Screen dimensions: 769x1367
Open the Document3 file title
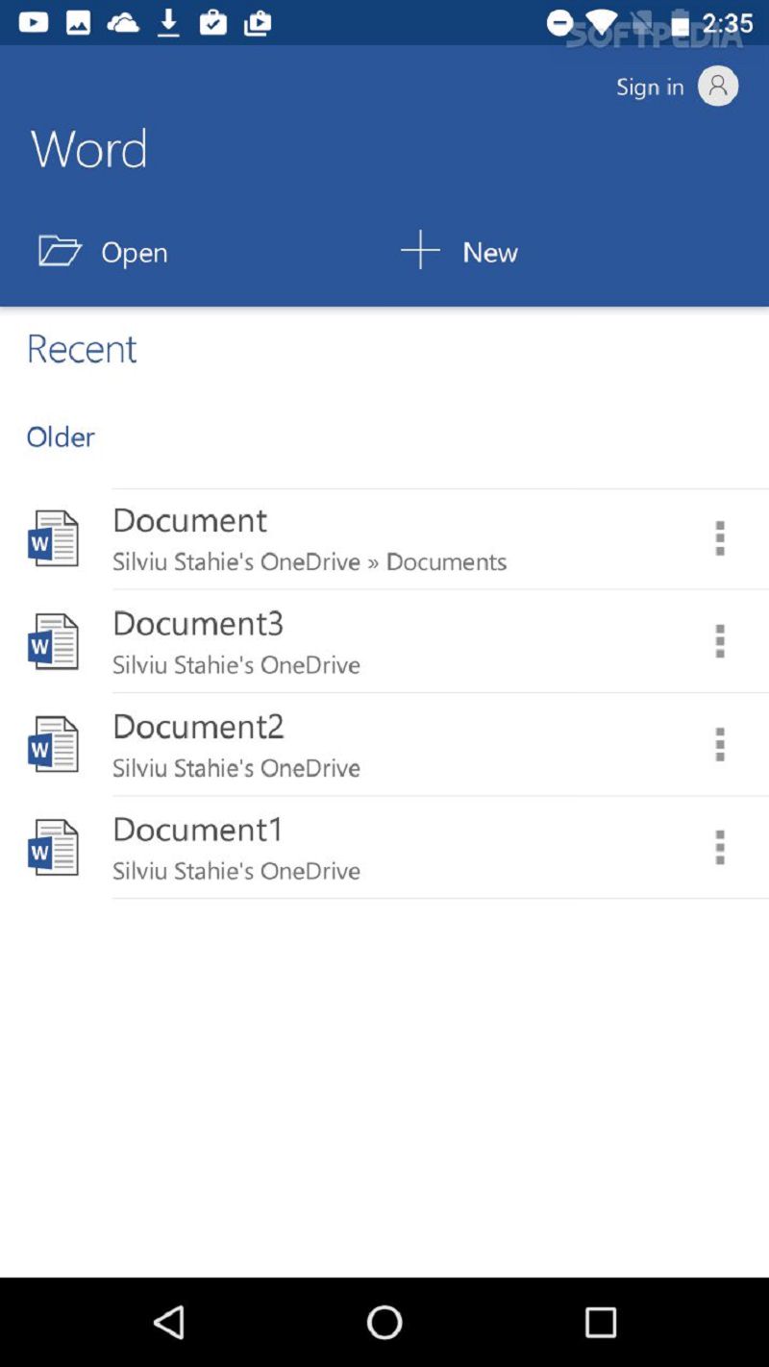click(198, 623)
